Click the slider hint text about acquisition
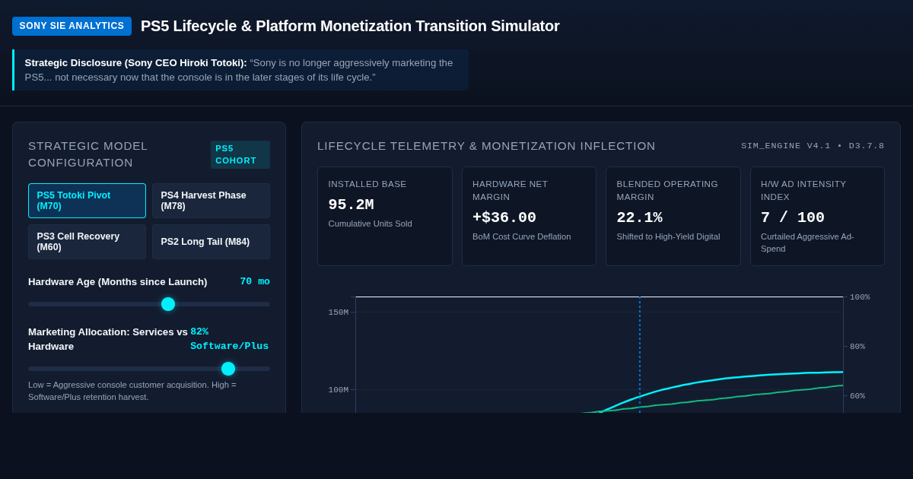Screen dimensions: 913x479 [x=132, y=391]
